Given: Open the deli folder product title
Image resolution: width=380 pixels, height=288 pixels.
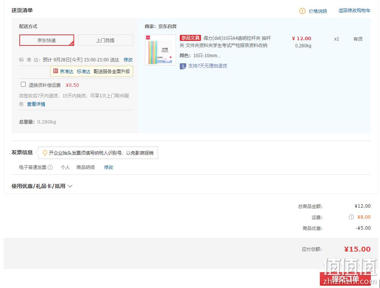Looking at the screenshot, I should (225, 42).
